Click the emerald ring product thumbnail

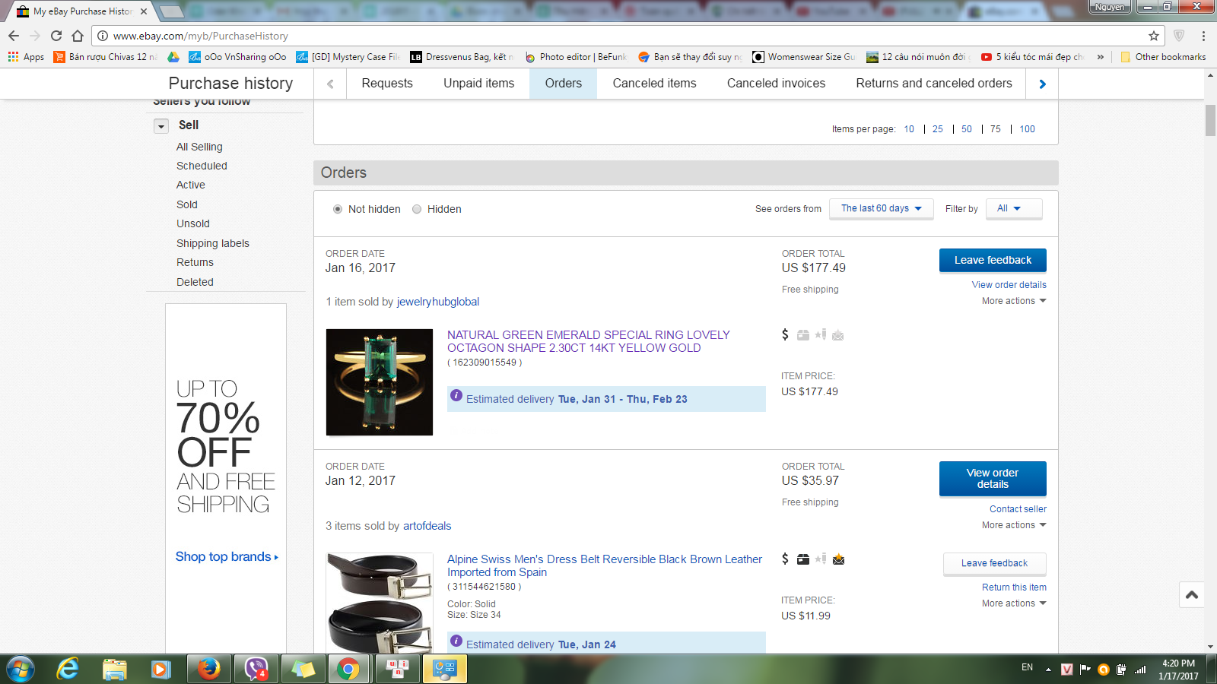[380, 382]
